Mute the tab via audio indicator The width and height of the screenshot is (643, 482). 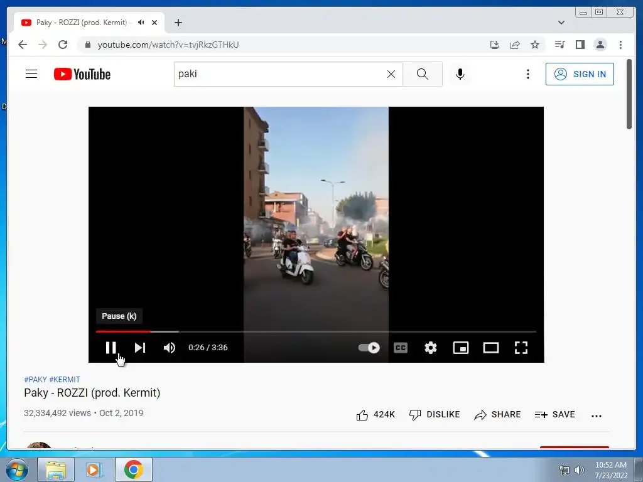[141, 23]
